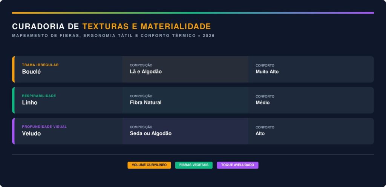
Task: Click the rainbow gradient bar at top
Action: point(193,13)
